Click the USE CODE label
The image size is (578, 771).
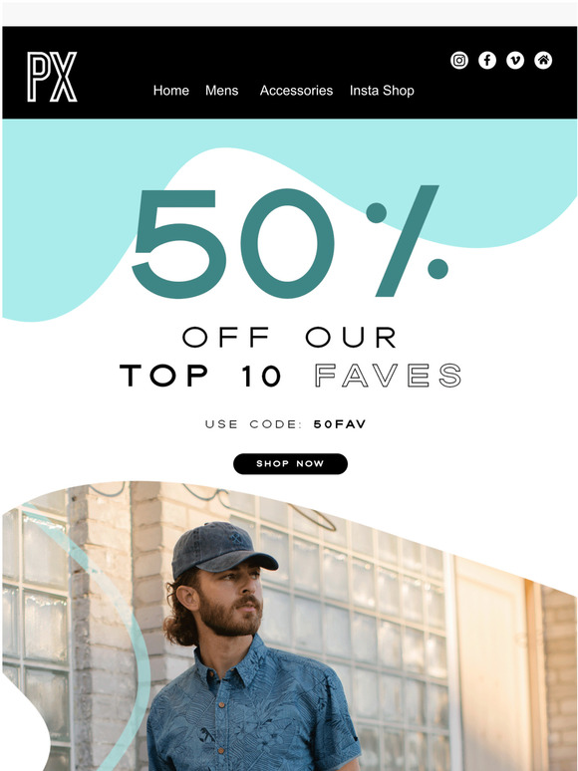click(x=254, y=424)
